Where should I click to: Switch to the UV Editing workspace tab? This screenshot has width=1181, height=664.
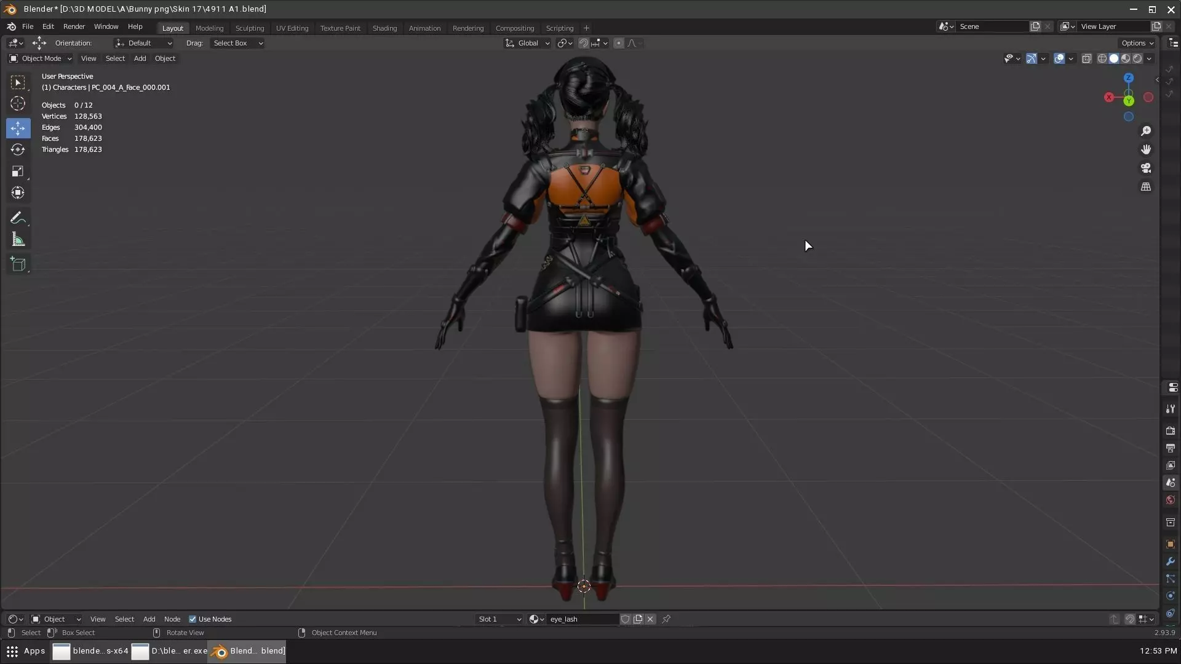coord(292,28)
